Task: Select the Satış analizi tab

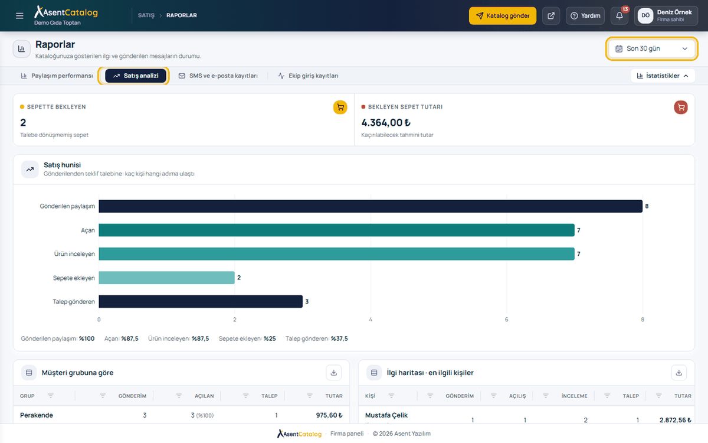Action: 136,76
